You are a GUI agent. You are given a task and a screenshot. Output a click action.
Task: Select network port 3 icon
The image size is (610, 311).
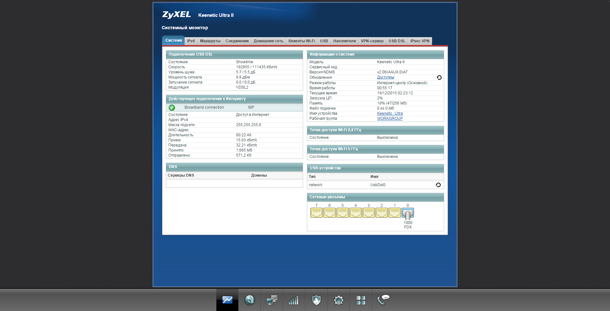(369, 213)
